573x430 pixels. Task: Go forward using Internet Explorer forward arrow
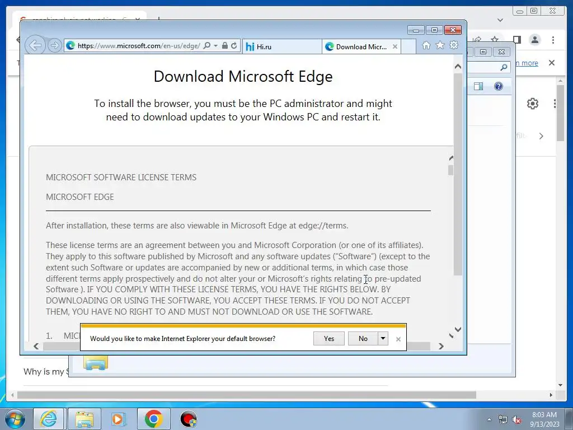(x=54, y=45)
